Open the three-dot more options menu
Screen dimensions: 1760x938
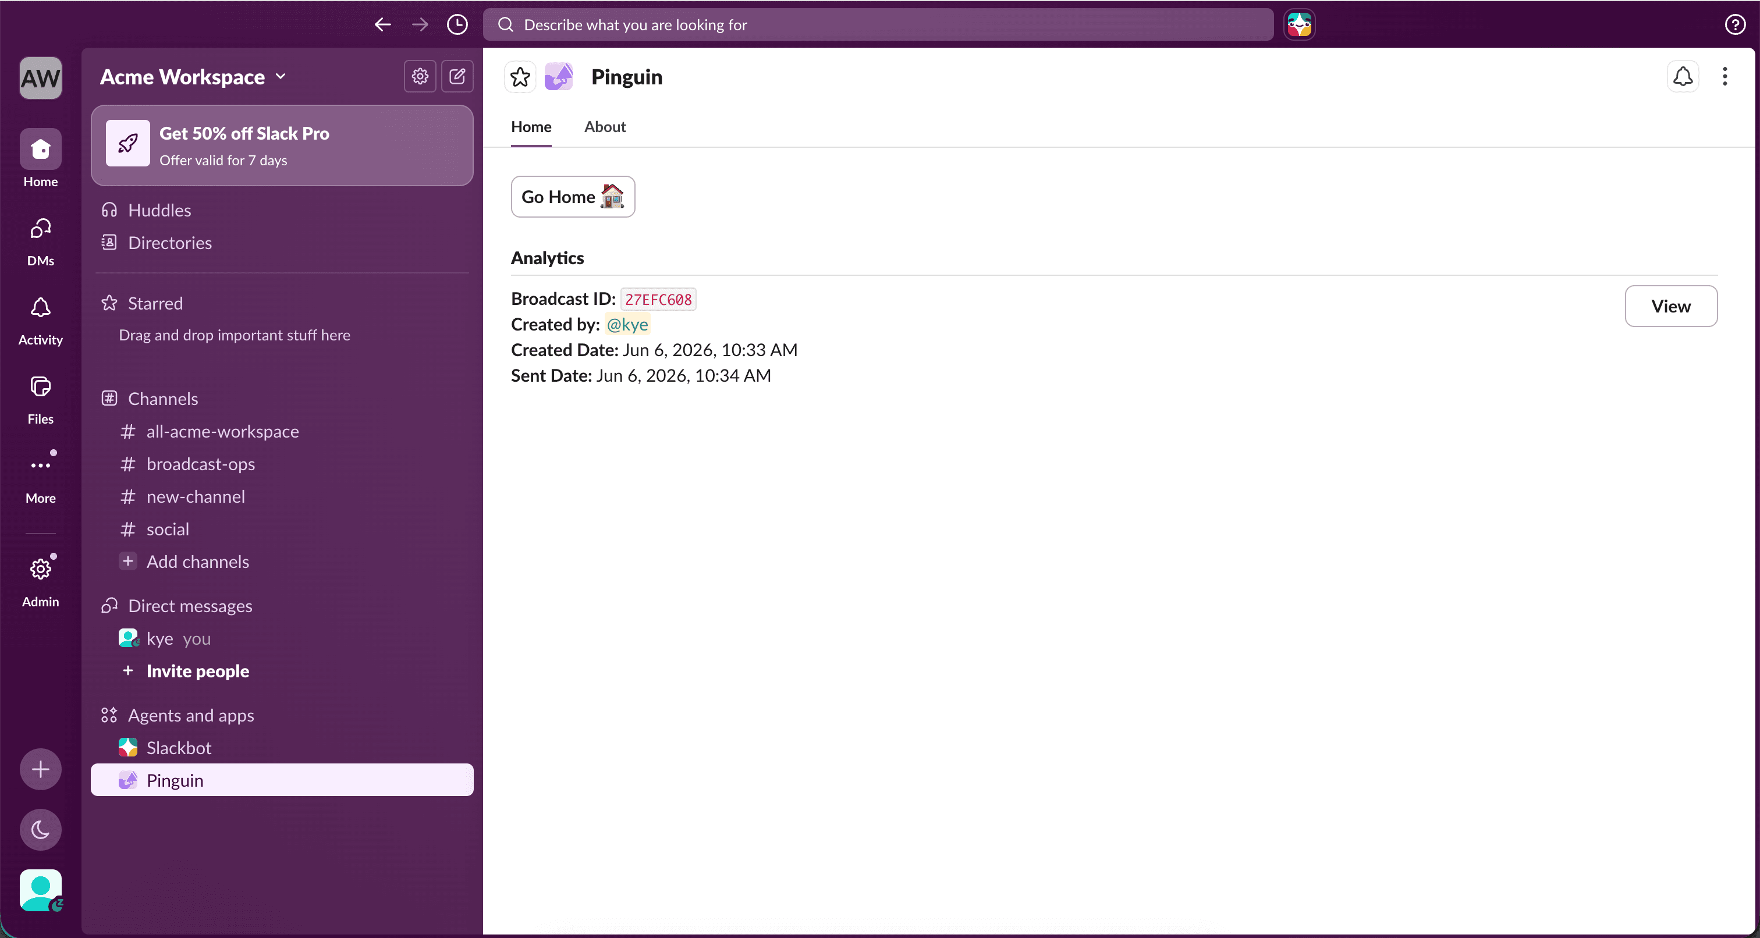coord(1724,76)
